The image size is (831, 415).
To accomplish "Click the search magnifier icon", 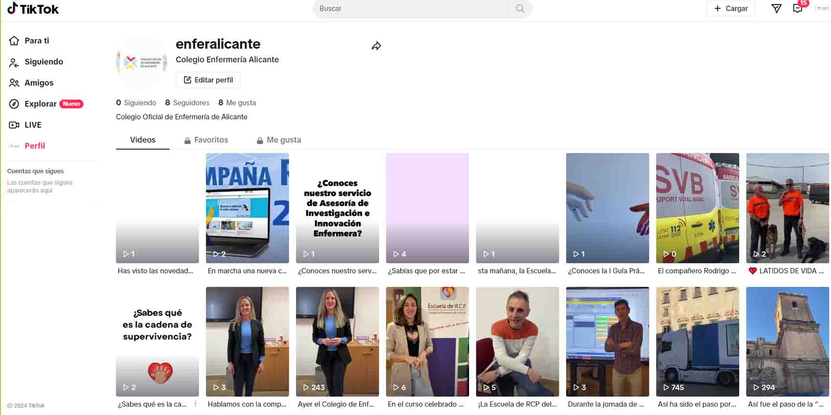I will 520,8.
